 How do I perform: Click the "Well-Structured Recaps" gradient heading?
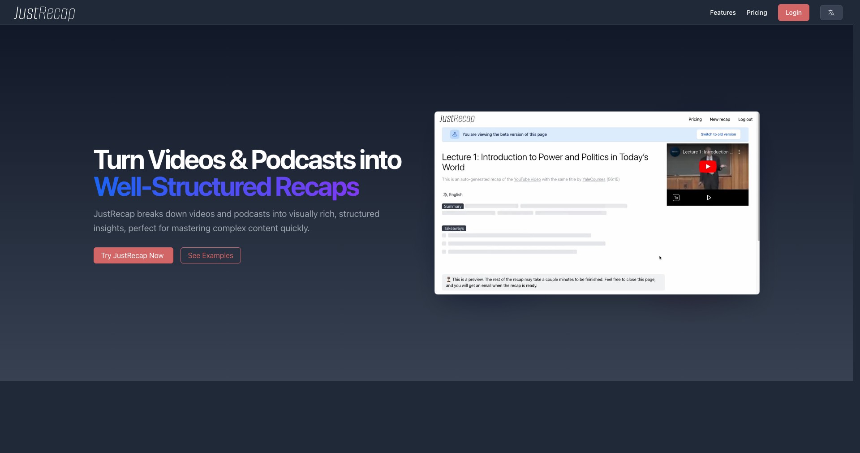[x=226, y=187]
